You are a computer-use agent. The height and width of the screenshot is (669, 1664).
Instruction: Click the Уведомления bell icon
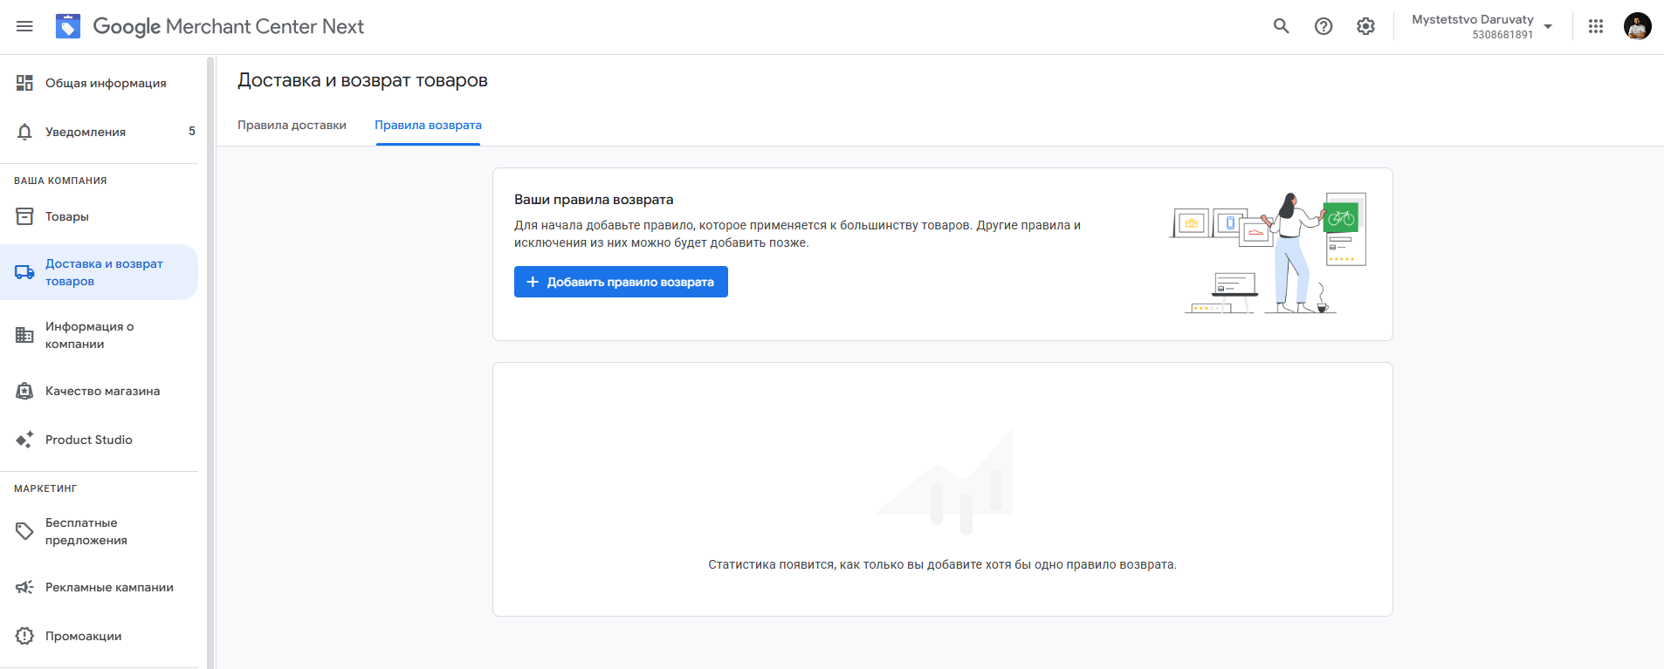[24, 132]
